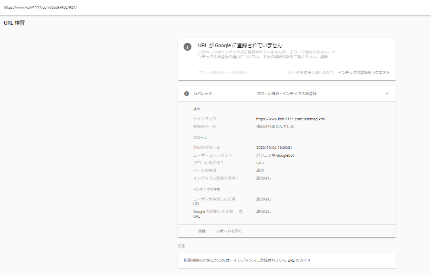Click the カバレッジ header row label
431x275 pixels.
tap(203, 94)
